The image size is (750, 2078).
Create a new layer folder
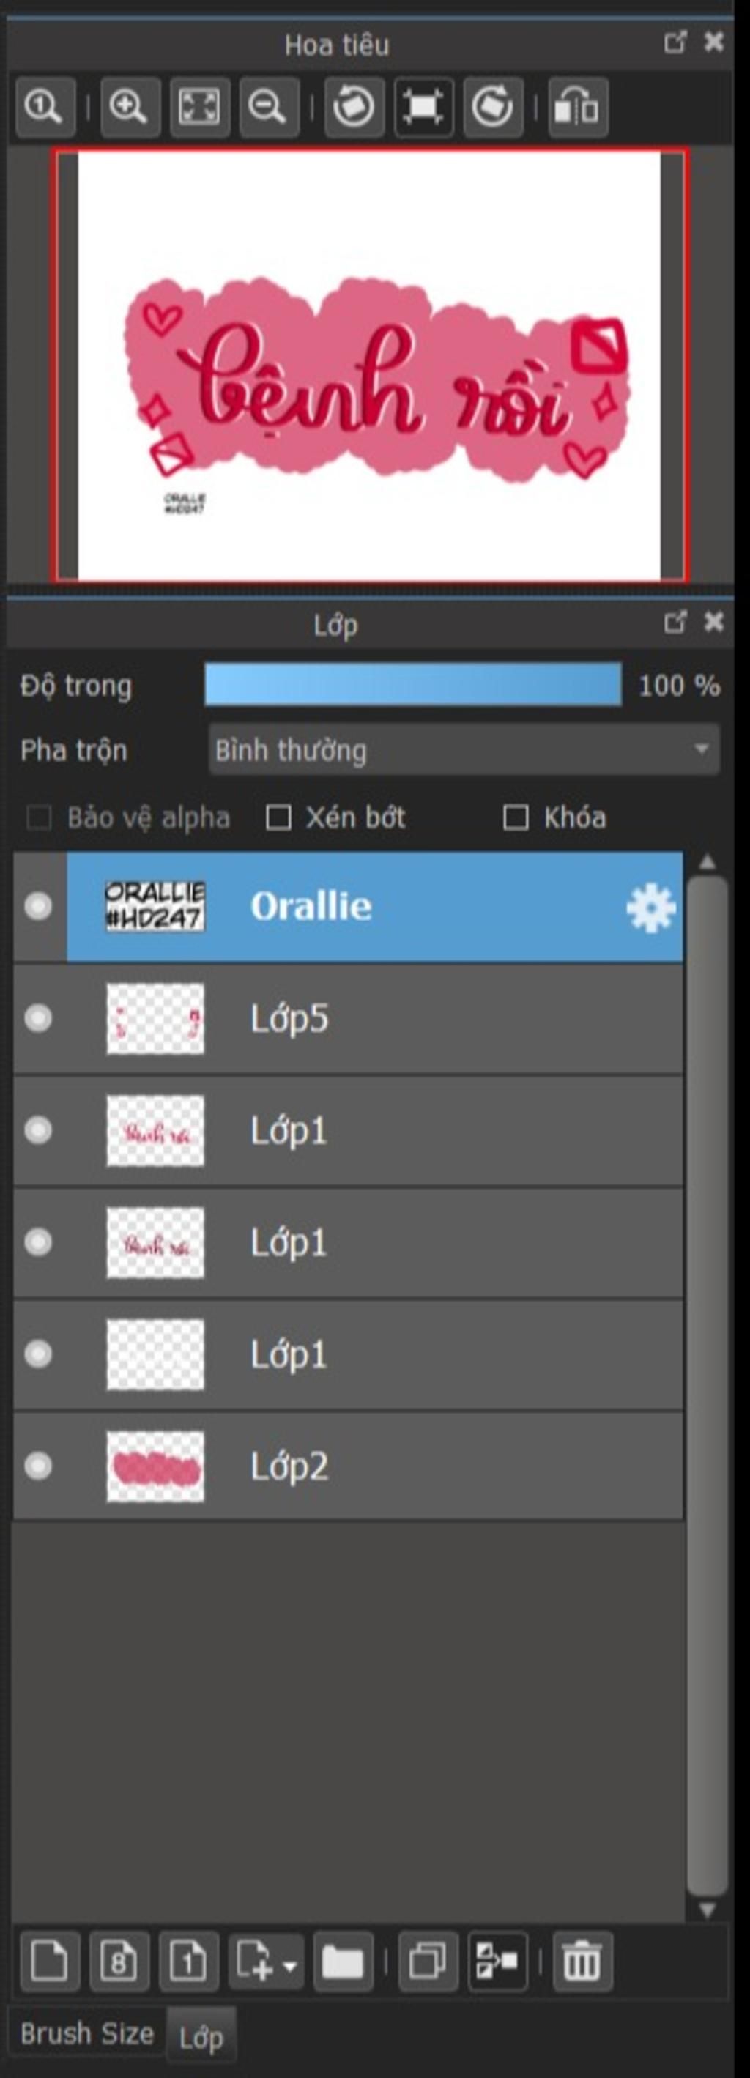pos(343,1961)
